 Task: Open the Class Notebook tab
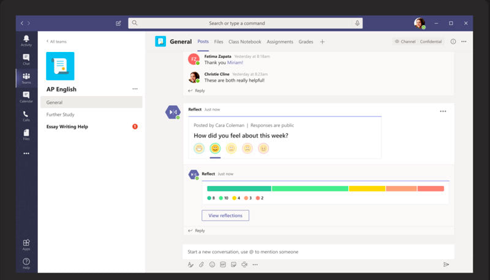tap(244, 42)
